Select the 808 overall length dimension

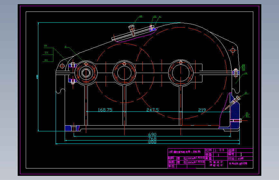152,142
